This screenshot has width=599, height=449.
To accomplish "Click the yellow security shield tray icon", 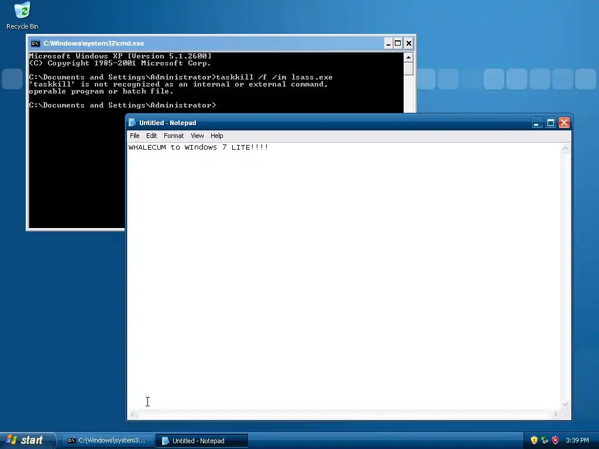I will coord(534,440).
